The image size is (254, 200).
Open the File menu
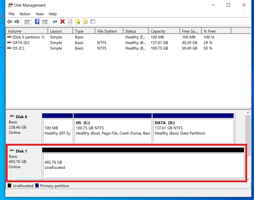tap(12, 14)
